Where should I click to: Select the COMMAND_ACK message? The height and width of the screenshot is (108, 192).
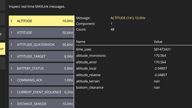(x=41, y=80)
